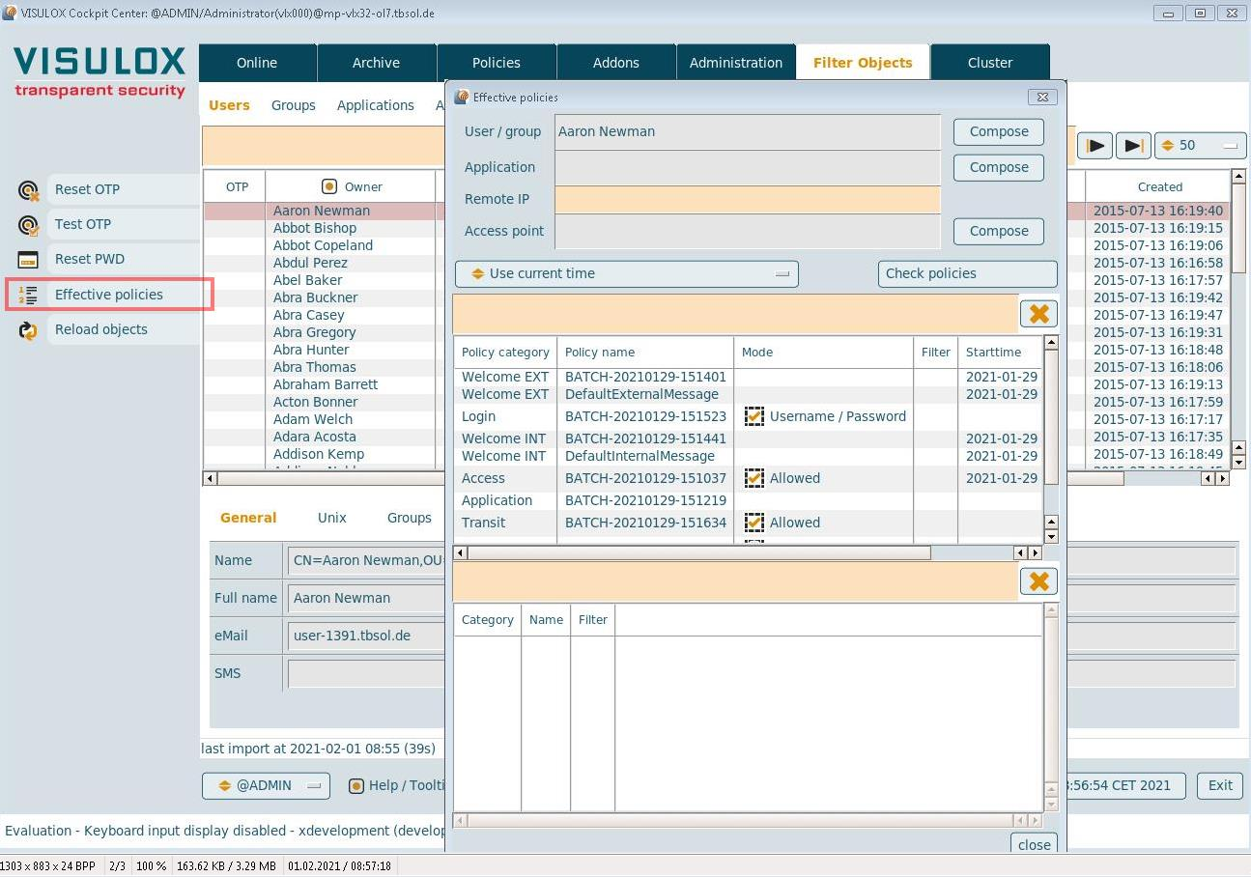The image size is (1251, 877).
Task: Jump to last page arrow button
Action: pos(1133,146)
